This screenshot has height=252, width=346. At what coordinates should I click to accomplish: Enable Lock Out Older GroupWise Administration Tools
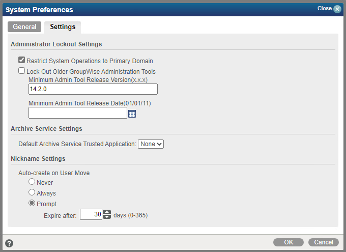click(x=22, y=71)
